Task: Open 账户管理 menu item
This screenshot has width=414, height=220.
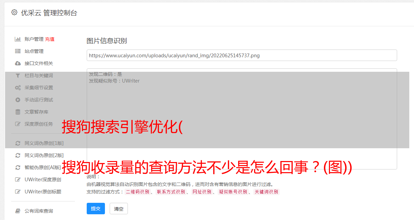Action: point(34,39)
